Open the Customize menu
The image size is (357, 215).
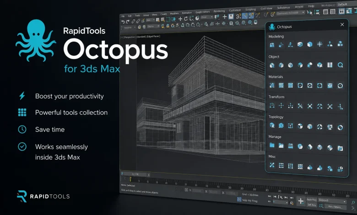(x=235, y=10)
